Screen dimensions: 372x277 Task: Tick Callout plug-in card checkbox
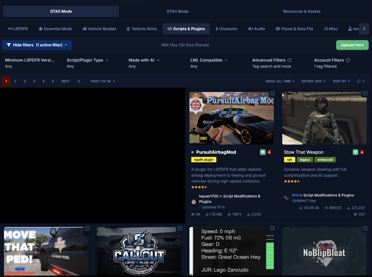(180, 228)
